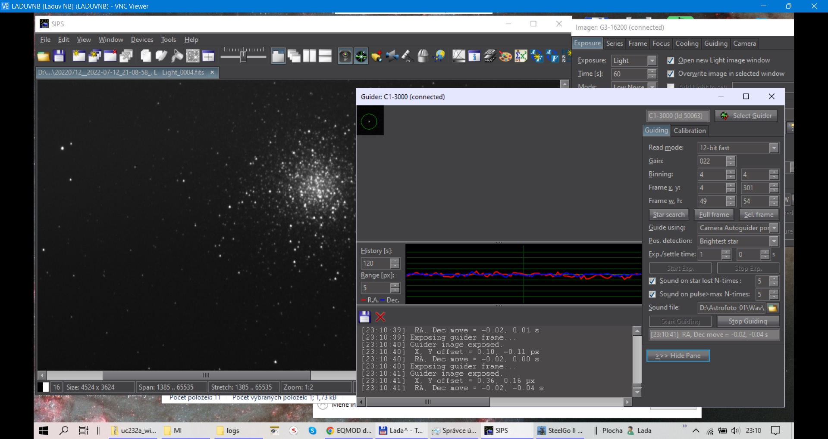This screenshot has width=828, height=439.
Task: Click the yellow camera with red cross icon
Action: pyautogui.click(x=376, y=56)
